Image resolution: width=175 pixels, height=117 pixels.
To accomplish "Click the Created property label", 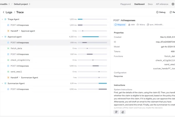I will click(118, 37).
